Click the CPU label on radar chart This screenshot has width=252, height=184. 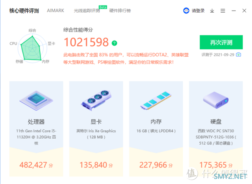pyautogui.click(x=13, y=44)
